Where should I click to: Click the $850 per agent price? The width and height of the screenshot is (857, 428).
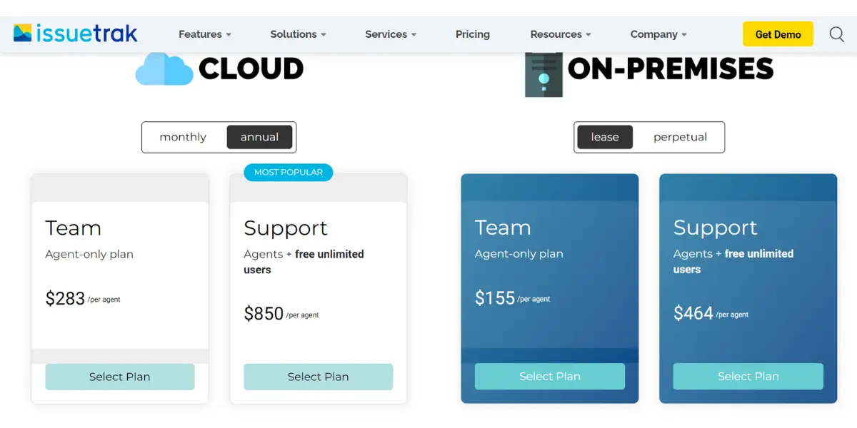pos(281,314)
